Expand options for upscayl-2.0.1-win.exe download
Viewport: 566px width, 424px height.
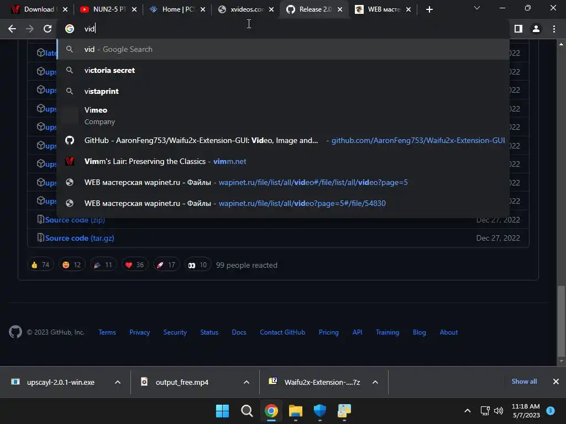[x=118, y=382]
